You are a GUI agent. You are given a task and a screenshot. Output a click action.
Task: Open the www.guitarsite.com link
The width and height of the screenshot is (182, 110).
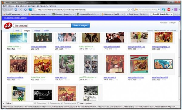tap(136, 77)
